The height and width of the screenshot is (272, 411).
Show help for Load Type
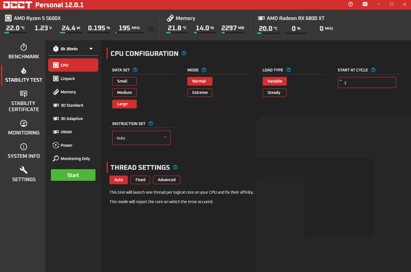tap(288, 70)
